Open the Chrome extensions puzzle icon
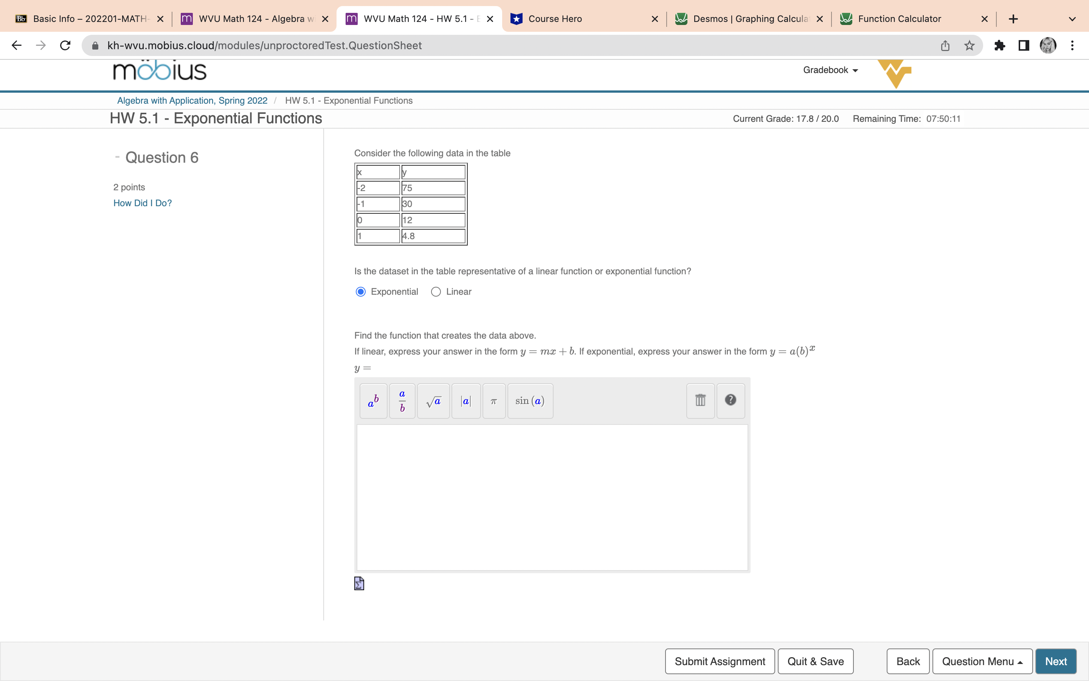 (1000, 45)
